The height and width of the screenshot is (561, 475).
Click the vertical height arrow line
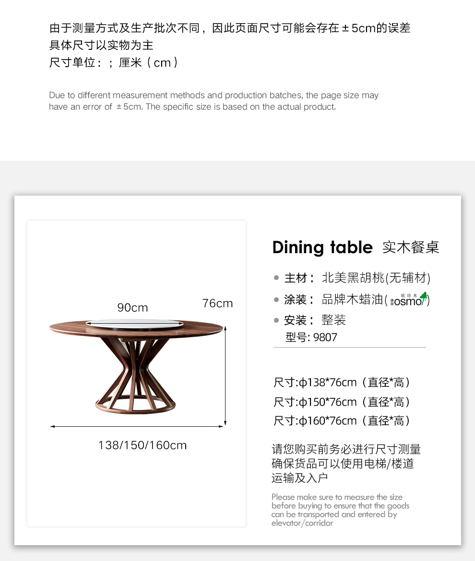(x=225, y=375)
